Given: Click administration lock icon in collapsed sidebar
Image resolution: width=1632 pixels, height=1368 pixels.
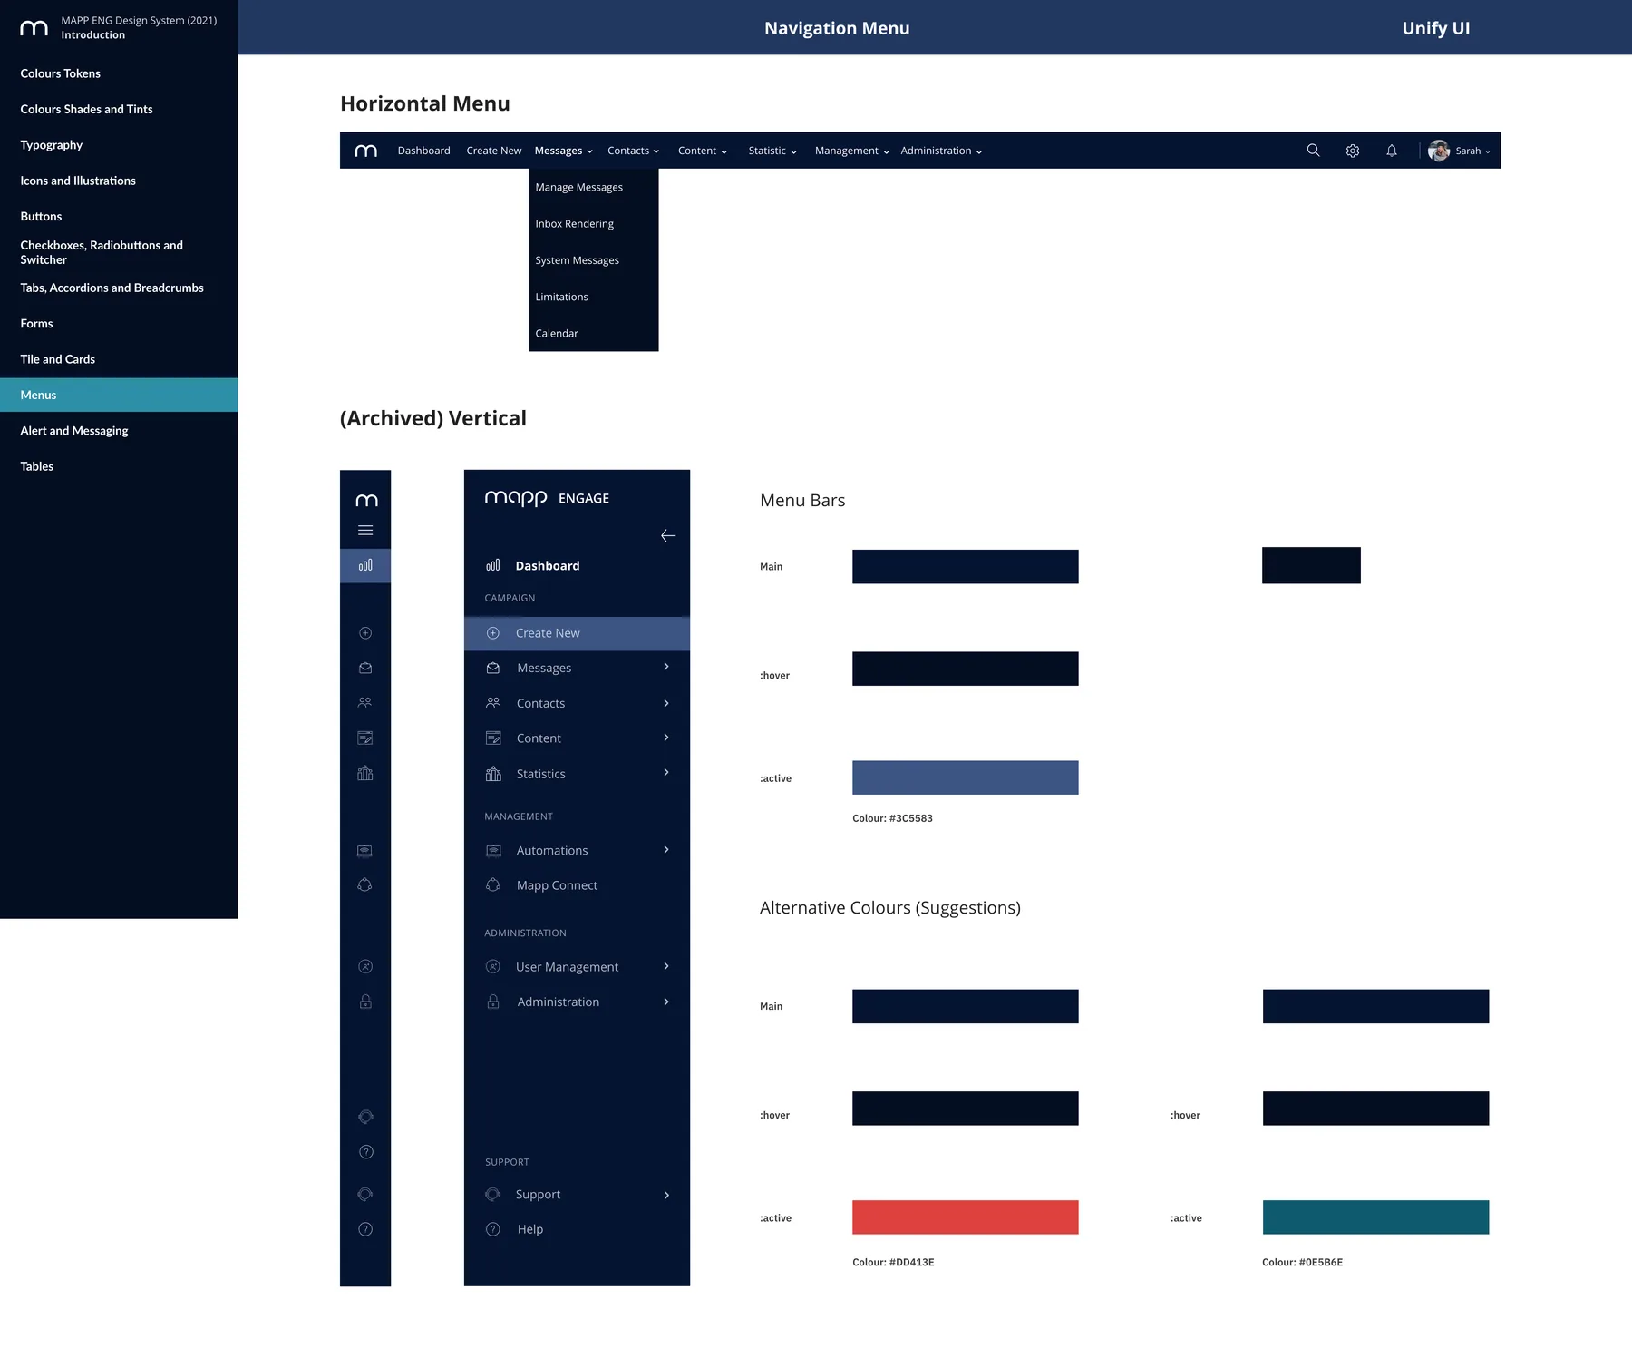Looking at the screenshot, I should tap(365, 1002).
